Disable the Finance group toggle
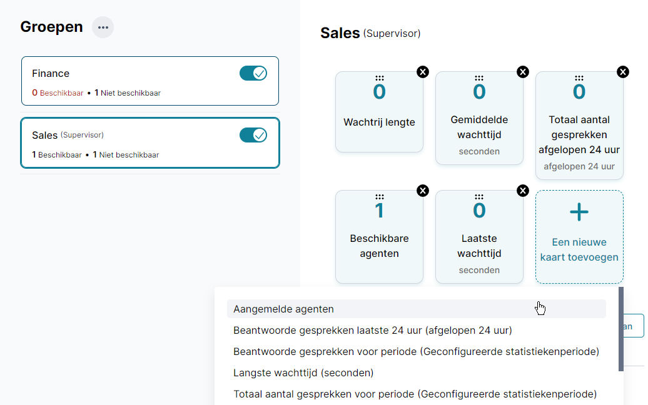This screenshot has width=648, height=405. (253, 74)
